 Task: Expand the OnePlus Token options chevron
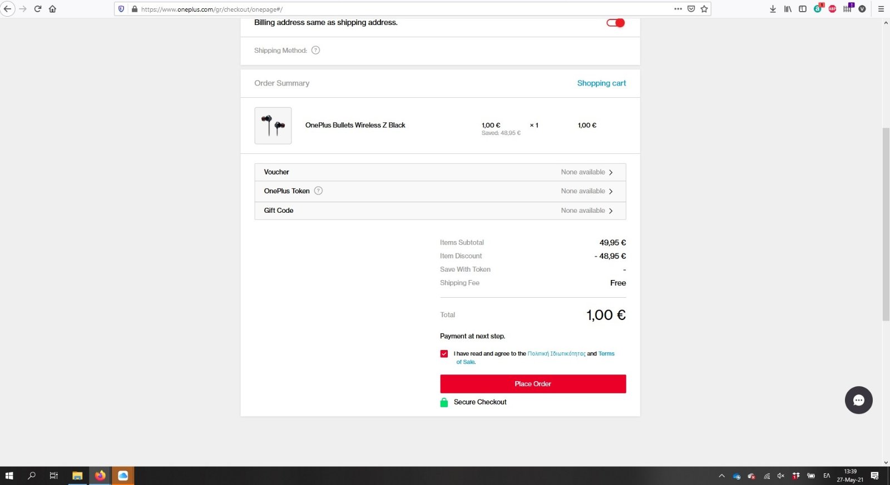[611, 191]
